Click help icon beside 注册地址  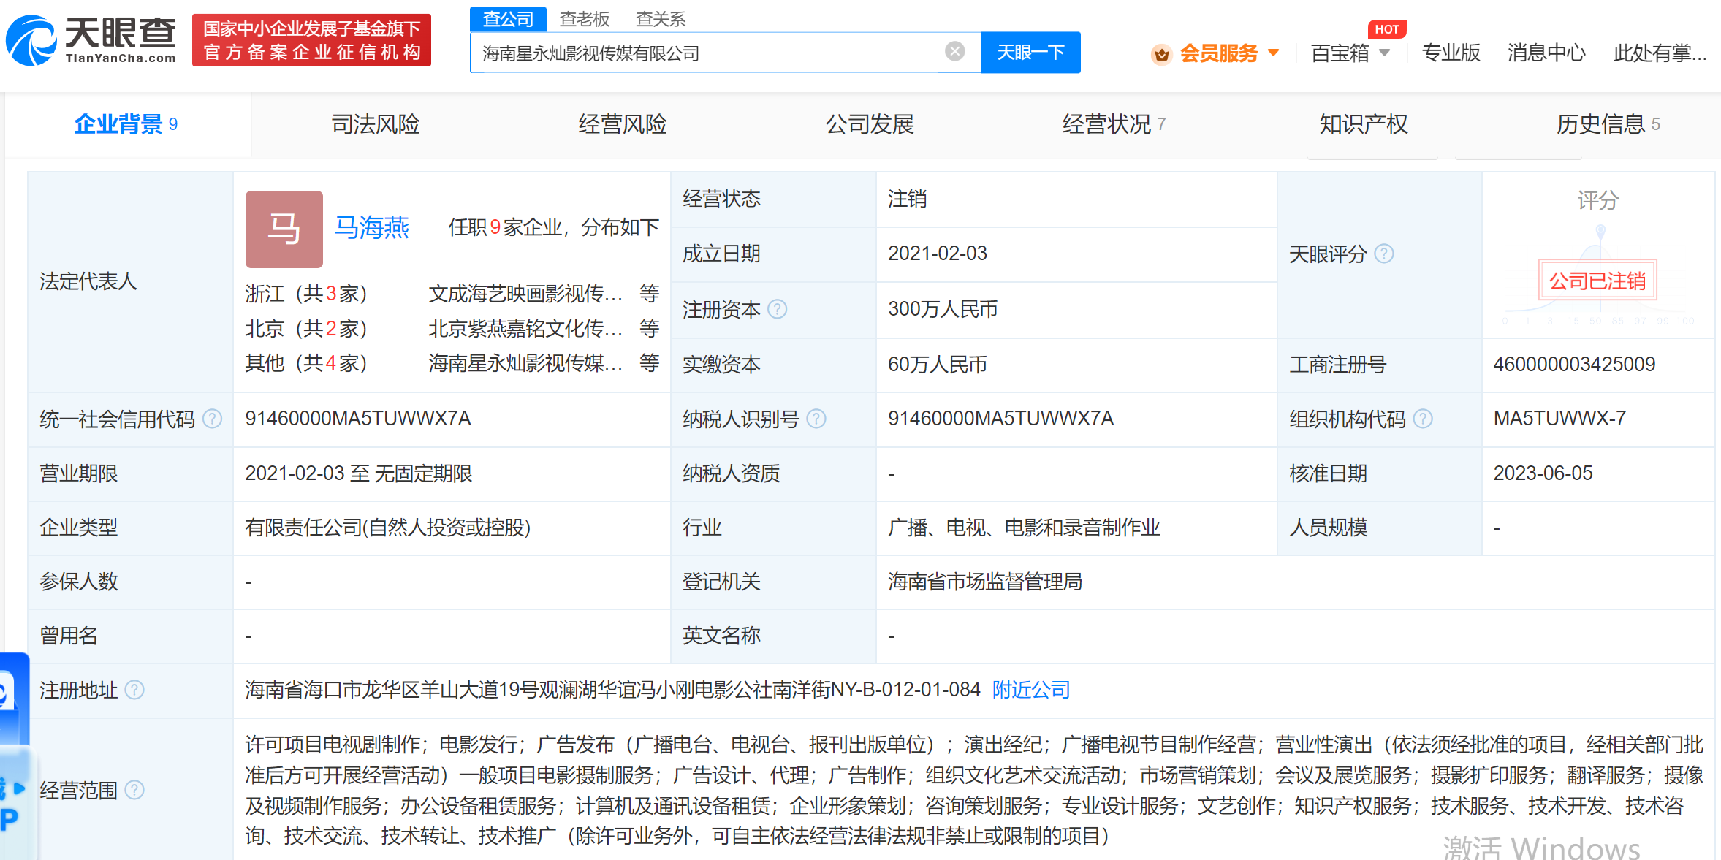[x=134, y=690]
